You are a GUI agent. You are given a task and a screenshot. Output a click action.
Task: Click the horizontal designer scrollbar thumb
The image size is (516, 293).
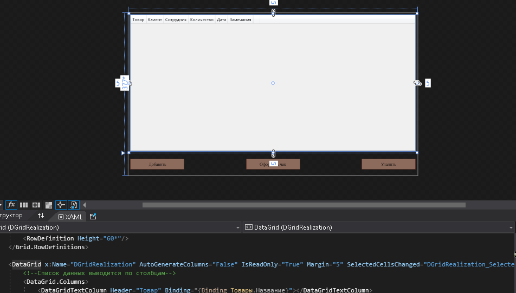[x=304, y=205]
